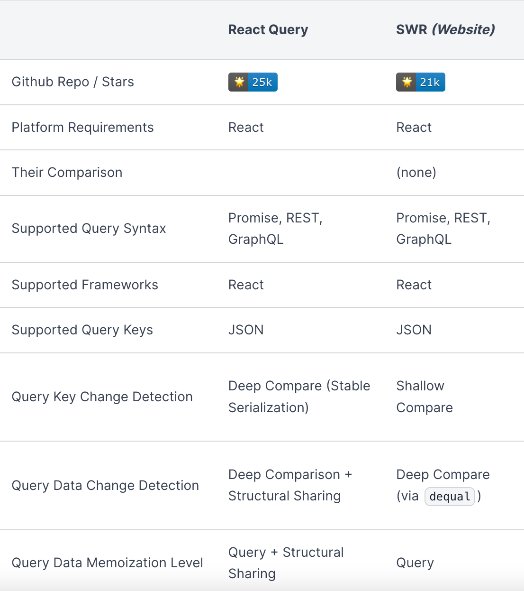Click the dequal code label
Viewport: 524px width, 591px height.
[x=450, y=497]
